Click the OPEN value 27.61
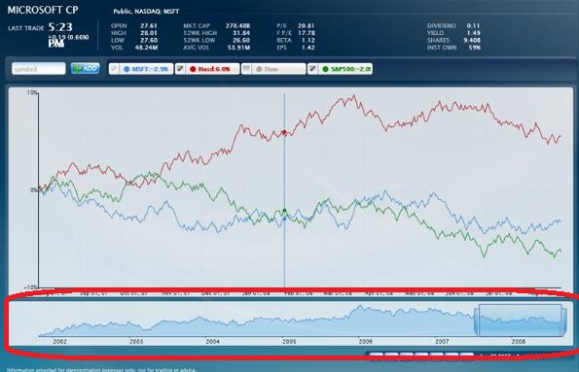The width and height of the screenshot is (579, 372). 149,26
